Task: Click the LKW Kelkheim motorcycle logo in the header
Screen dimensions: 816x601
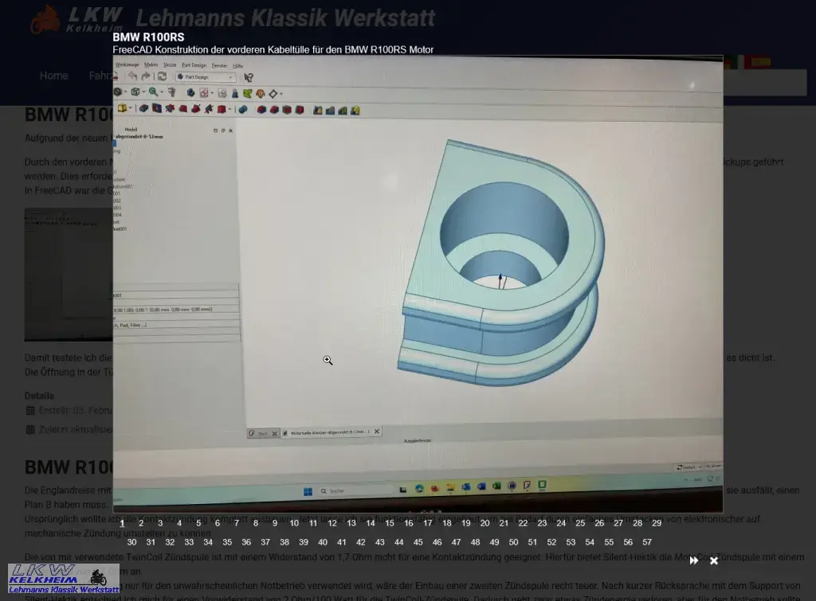Action: coord(77,20)
